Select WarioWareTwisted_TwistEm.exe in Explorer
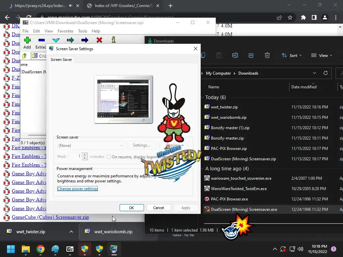The height and width of the screenshot is (257, 343). point(238,188)
